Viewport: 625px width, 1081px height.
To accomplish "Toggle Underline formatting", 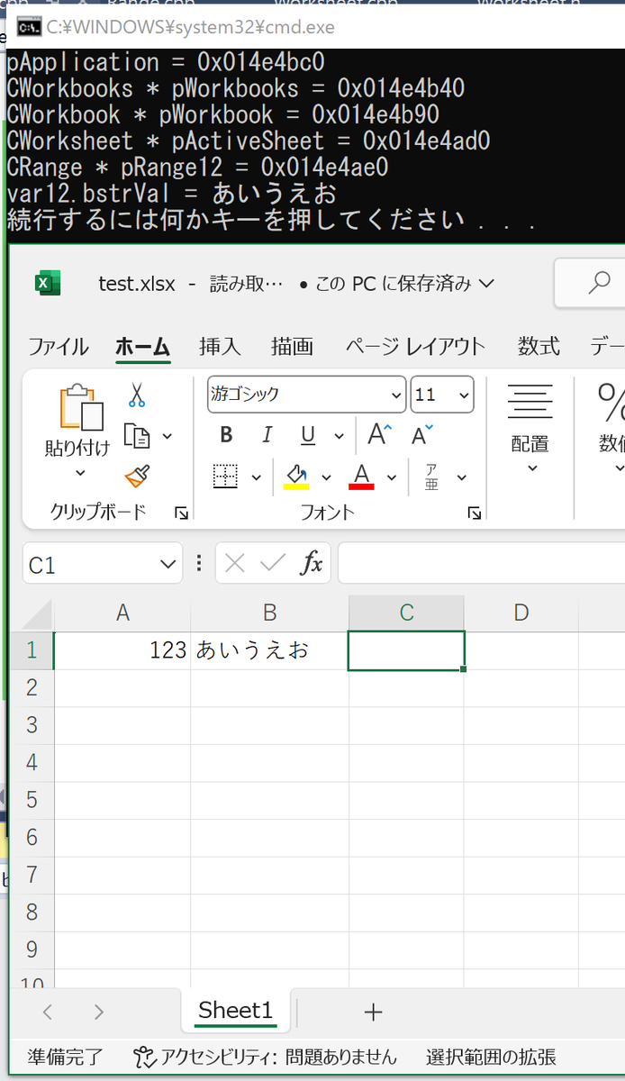I will (308, 435).
